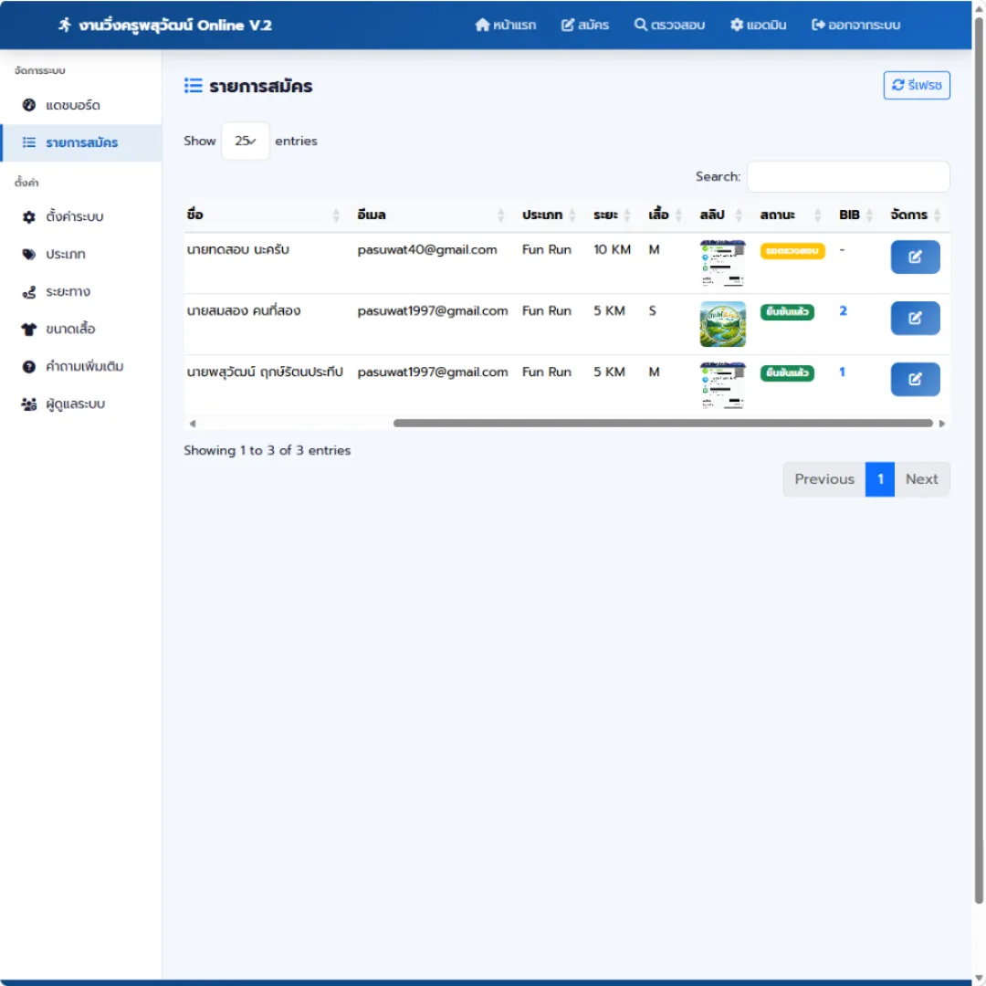The width and height of the screenshot is (986, 986).
Task: Click the table scrollbar left arrow
Action: pyautogui.click(x=193, y=424)
